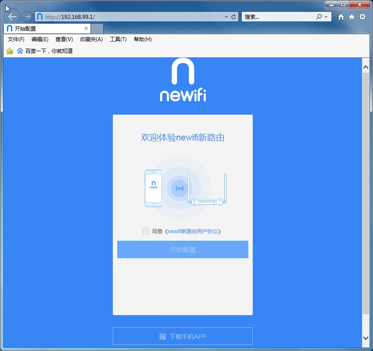
Task: Minimize the browser window
Action: (331, 4)
